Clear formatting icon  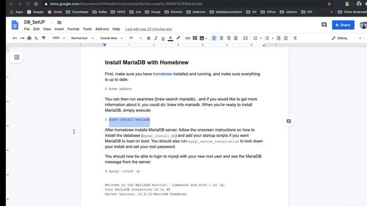(295, 38)
